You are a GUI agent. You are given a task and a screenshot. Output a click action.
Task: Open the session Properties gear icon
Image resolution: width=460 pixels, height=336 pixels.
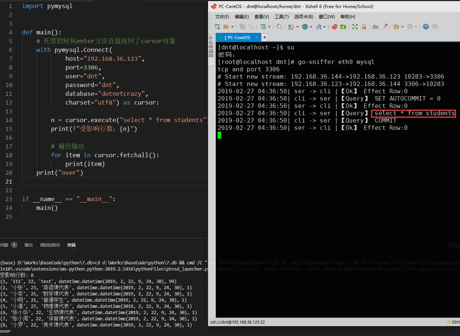[x=263, y=27]
